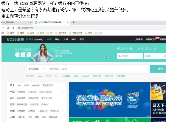169x125 pixels.
Task: Reload the page with the refresh icon
Action: (x=8, y=28)
